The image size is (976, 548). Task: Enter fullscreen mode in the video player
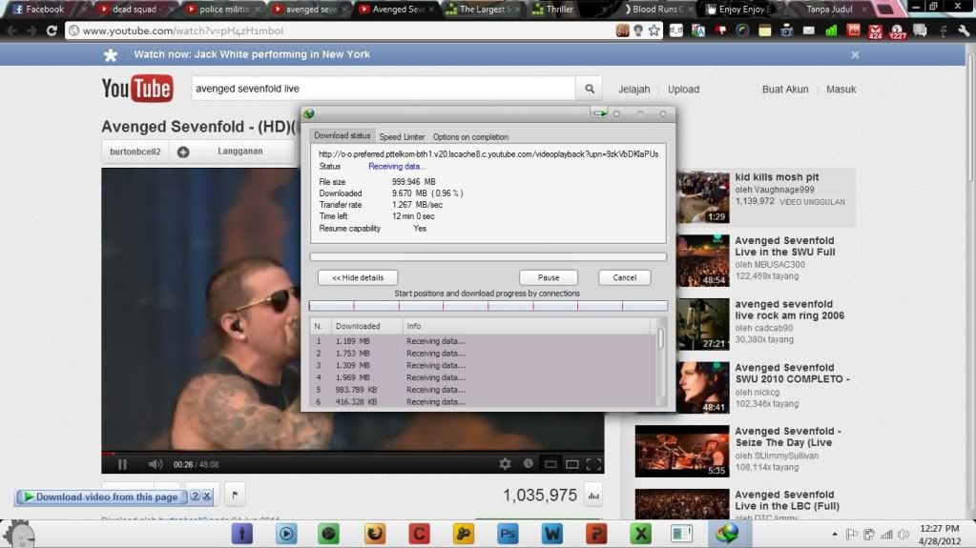click(593, 464)
